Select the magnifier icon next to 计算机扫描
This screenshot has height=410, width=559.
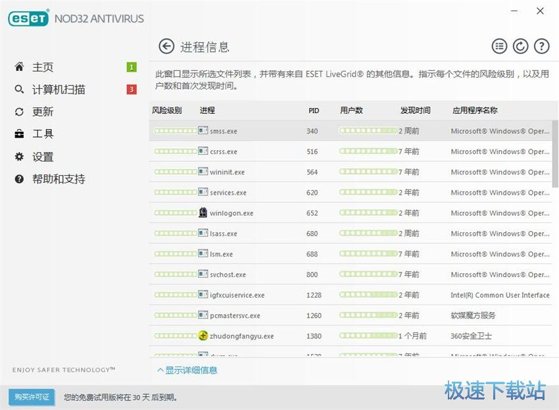pyautogui.click(x=19, y=90)
